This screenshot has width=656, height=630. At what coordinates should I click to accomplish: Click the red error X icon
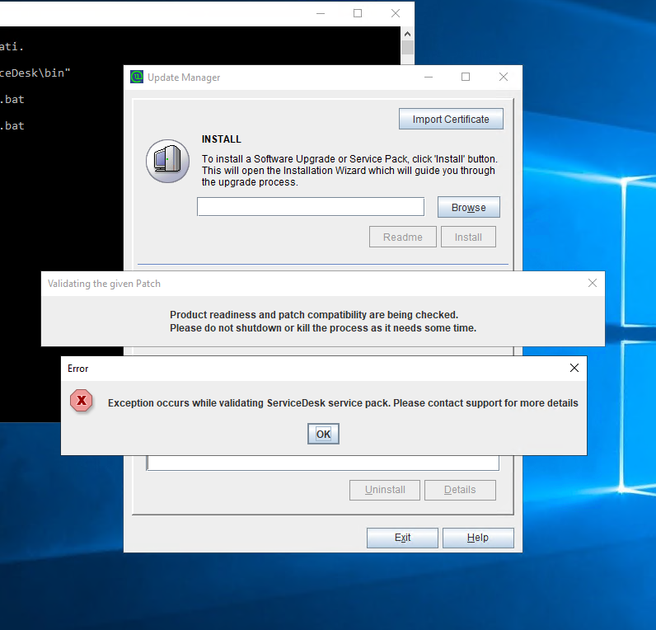pos(82,401)
